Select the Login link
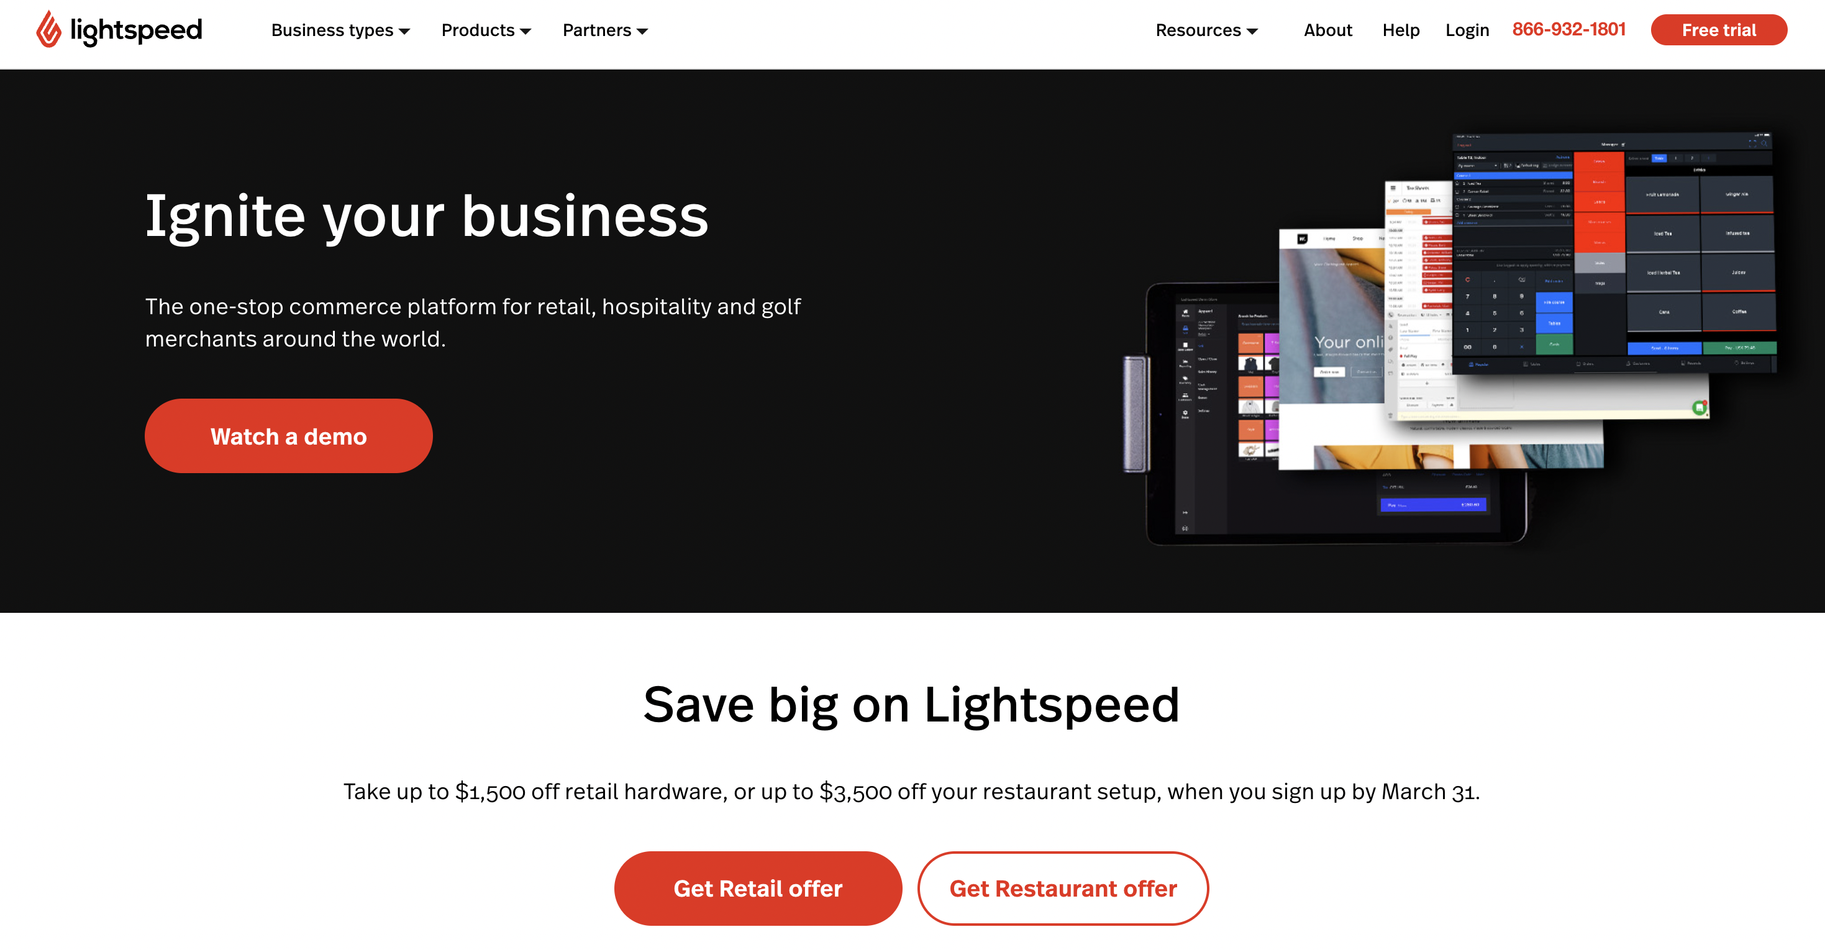The image size is (1825, 950). point(1467,30)
